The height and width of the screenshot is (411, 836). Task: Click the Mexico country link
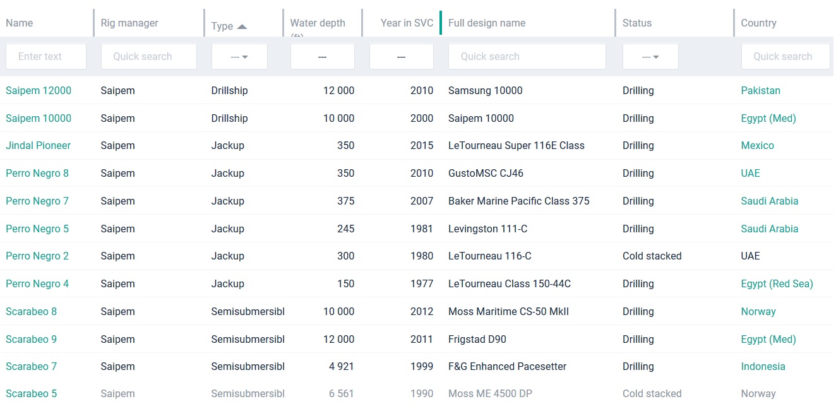coord(757,146)
